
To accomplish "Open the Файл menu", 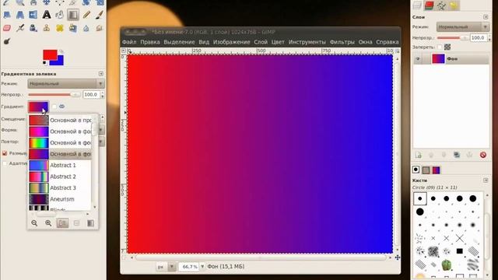I will pyautogui.click(x=129, y=42).
